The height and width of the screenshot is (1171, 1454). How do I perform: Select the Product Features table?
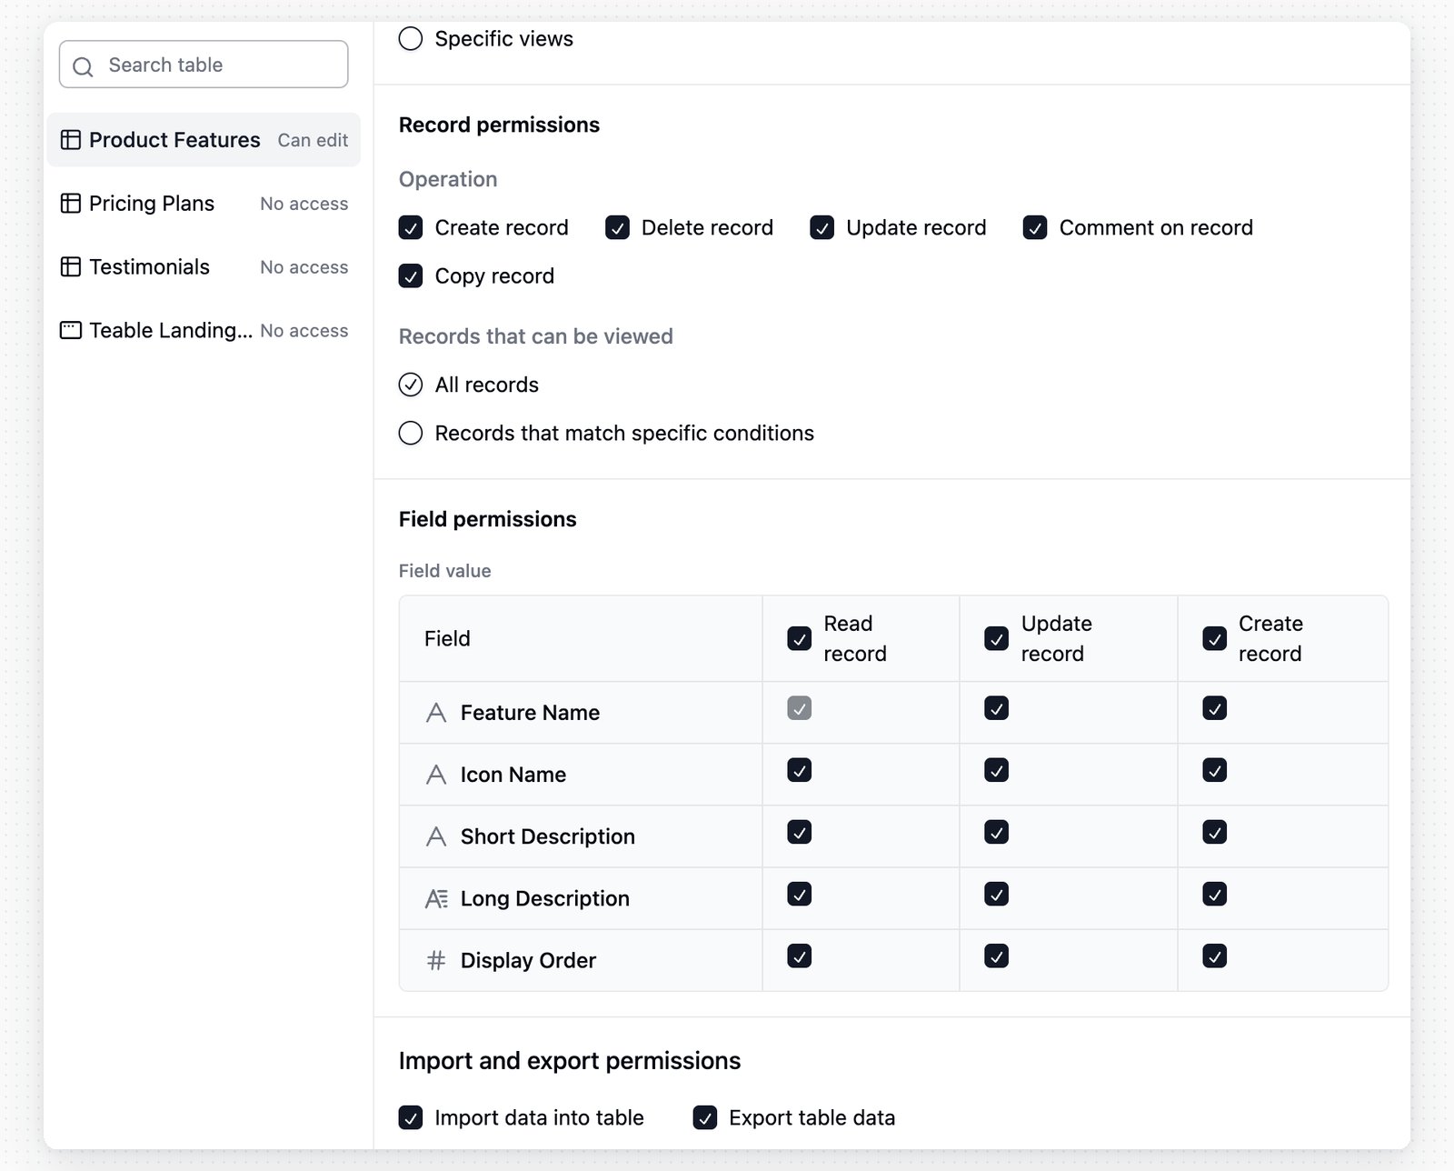[x=204, y=140]
